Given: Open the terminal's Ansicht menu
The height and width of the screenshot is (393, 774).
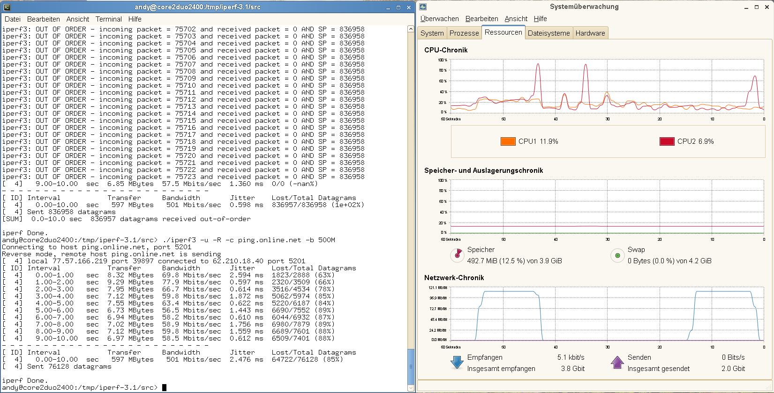Looking at the screenshot, I should (78, 19).
